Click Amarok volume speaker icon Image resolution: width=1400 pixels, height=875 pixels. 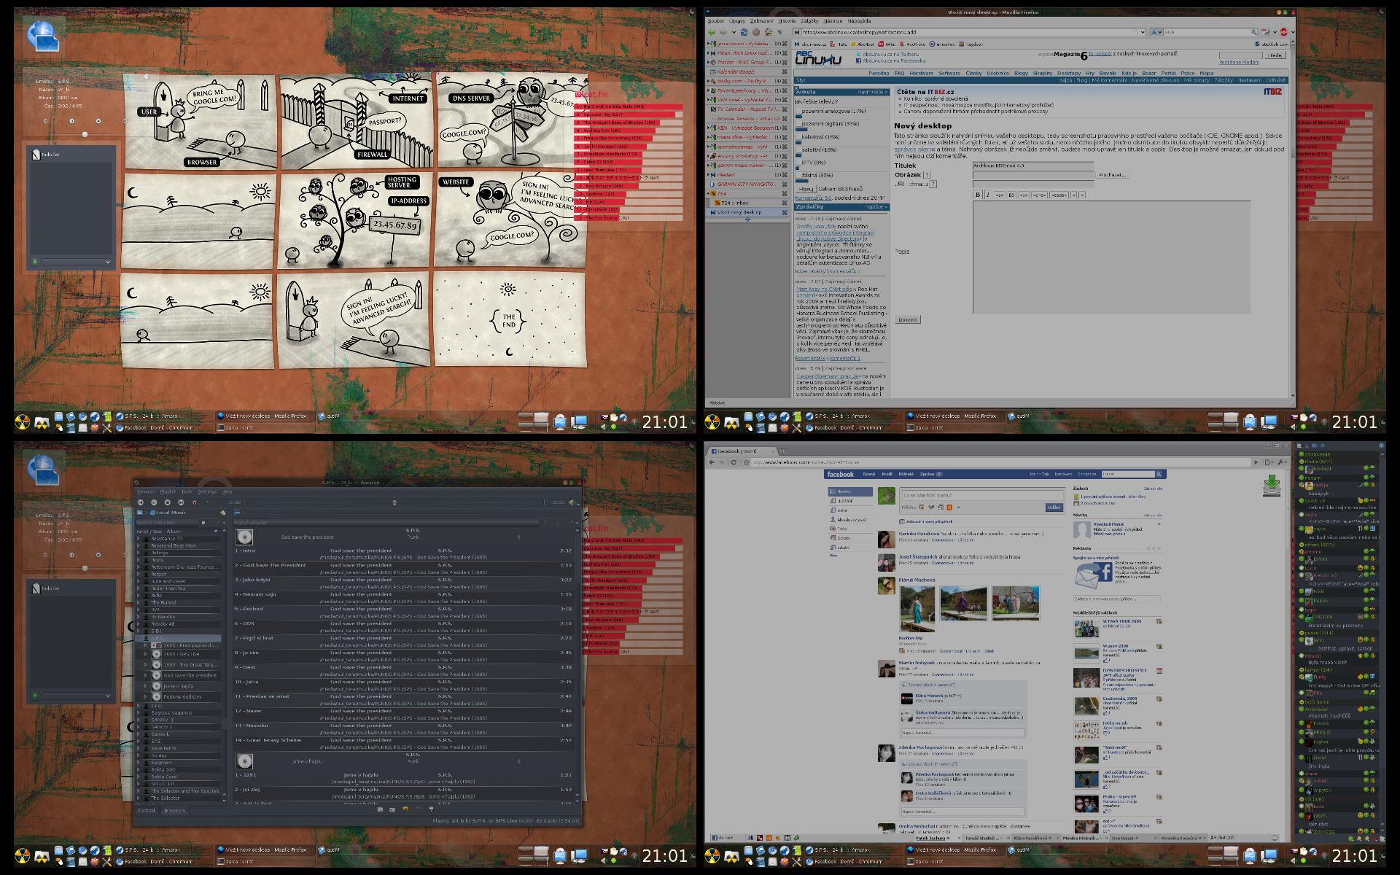(571, 502)
